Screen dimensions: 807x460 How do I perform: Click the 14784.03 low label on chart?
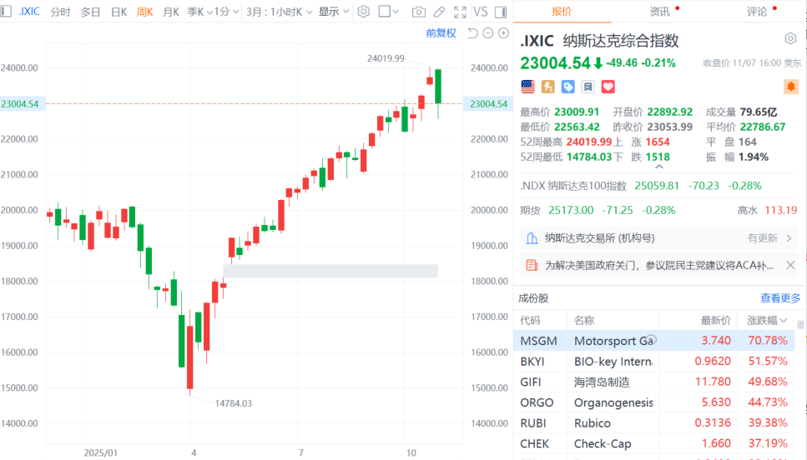coord(233,403)
